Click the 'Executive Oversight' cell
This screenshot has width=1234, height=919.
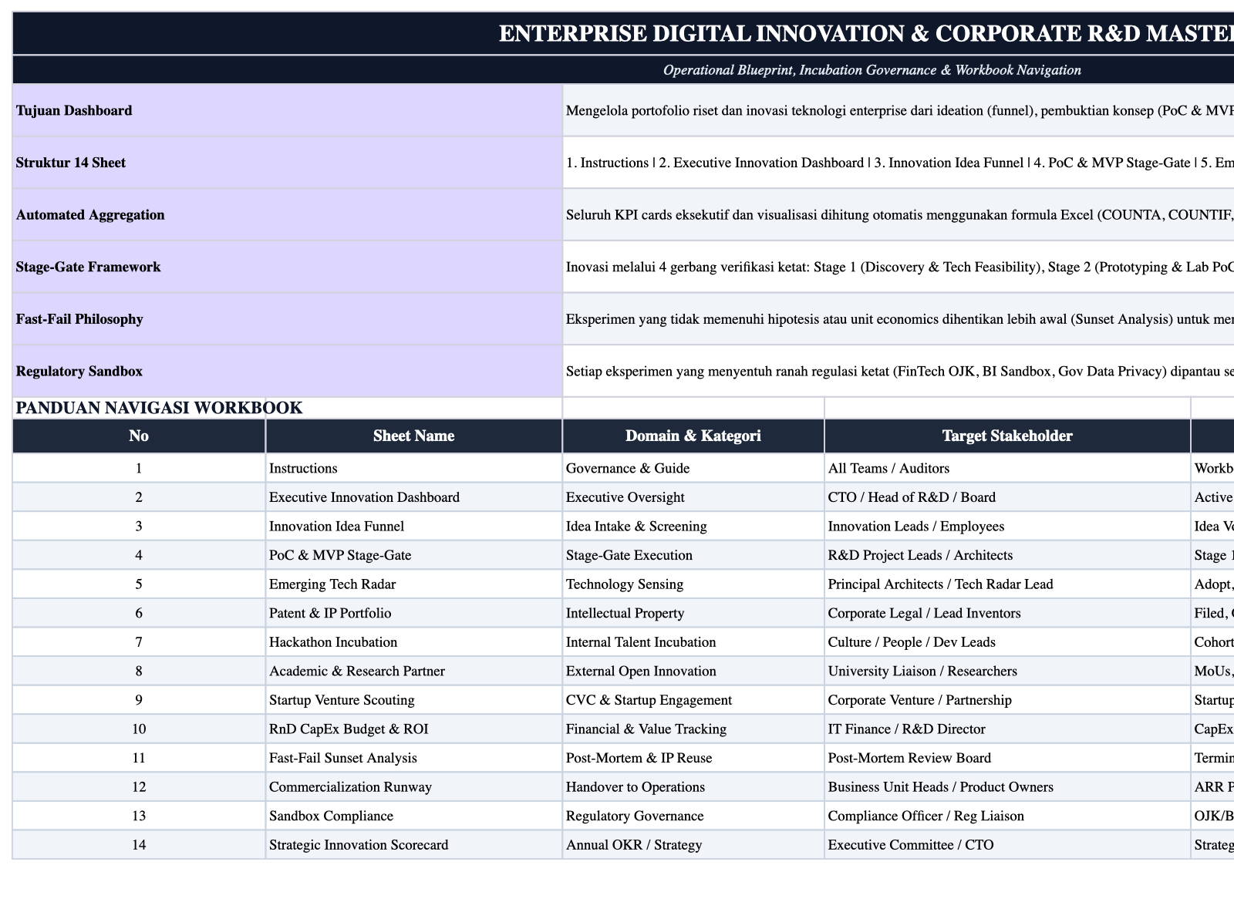pos(693,497)
